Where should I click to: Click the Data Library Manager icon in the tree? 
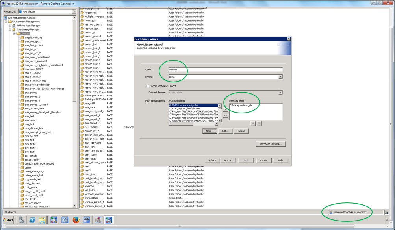(14, 30)
